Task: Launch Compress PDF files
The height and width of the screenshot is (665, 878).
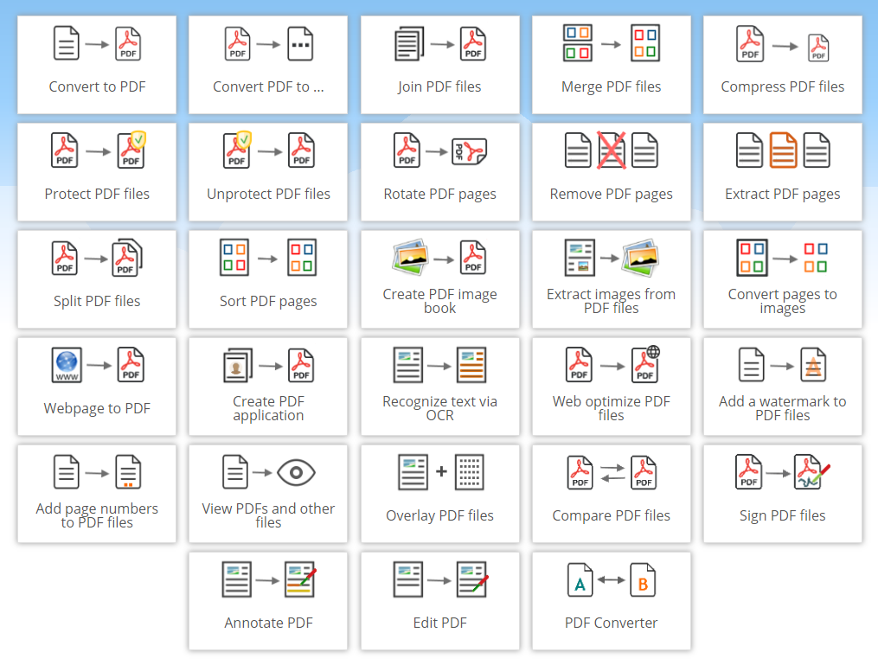Action: pyautogui.click(x=783, y=65)
